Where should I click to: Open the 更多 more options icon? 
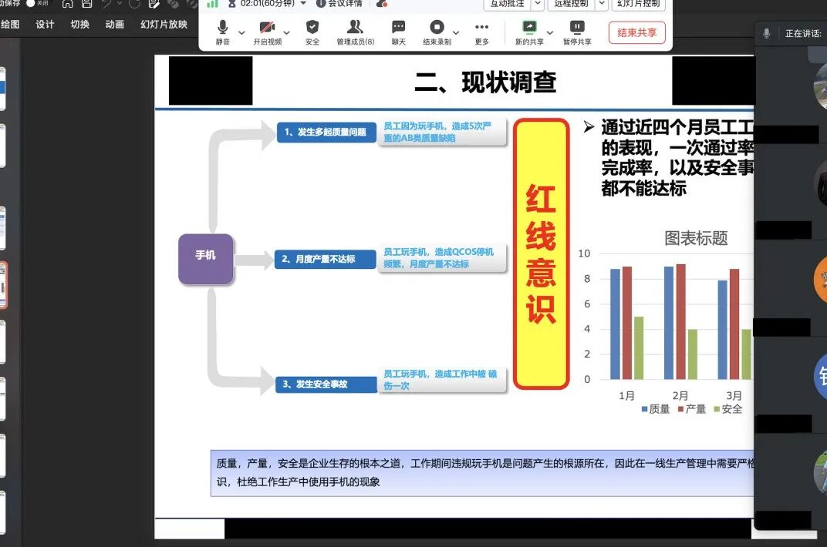[483, 26]
